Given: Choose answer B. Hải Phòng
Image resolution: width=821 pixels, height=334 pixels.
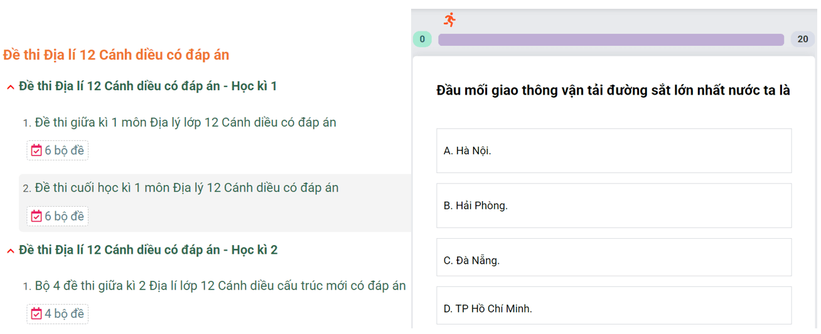Looking at the screenshot, I should click(613, 206).
